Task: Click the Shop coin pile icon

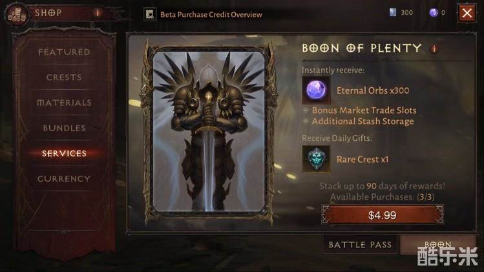Action: click(x=17, y=14)
